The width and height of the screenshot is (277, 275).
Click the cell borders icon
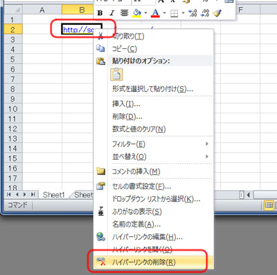click(175, 13)
